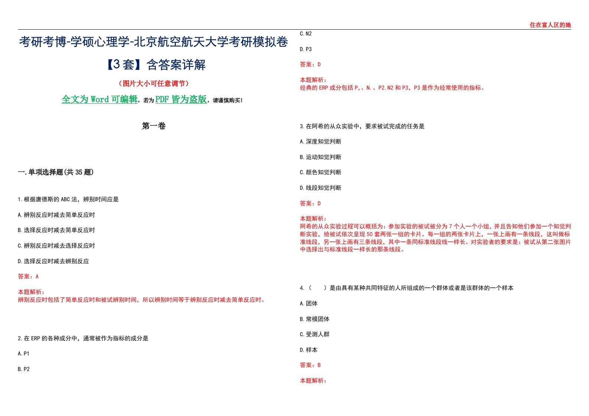
Task: Select option B 选择反应时减去简单反应时
Action: [x=56, y=230]
